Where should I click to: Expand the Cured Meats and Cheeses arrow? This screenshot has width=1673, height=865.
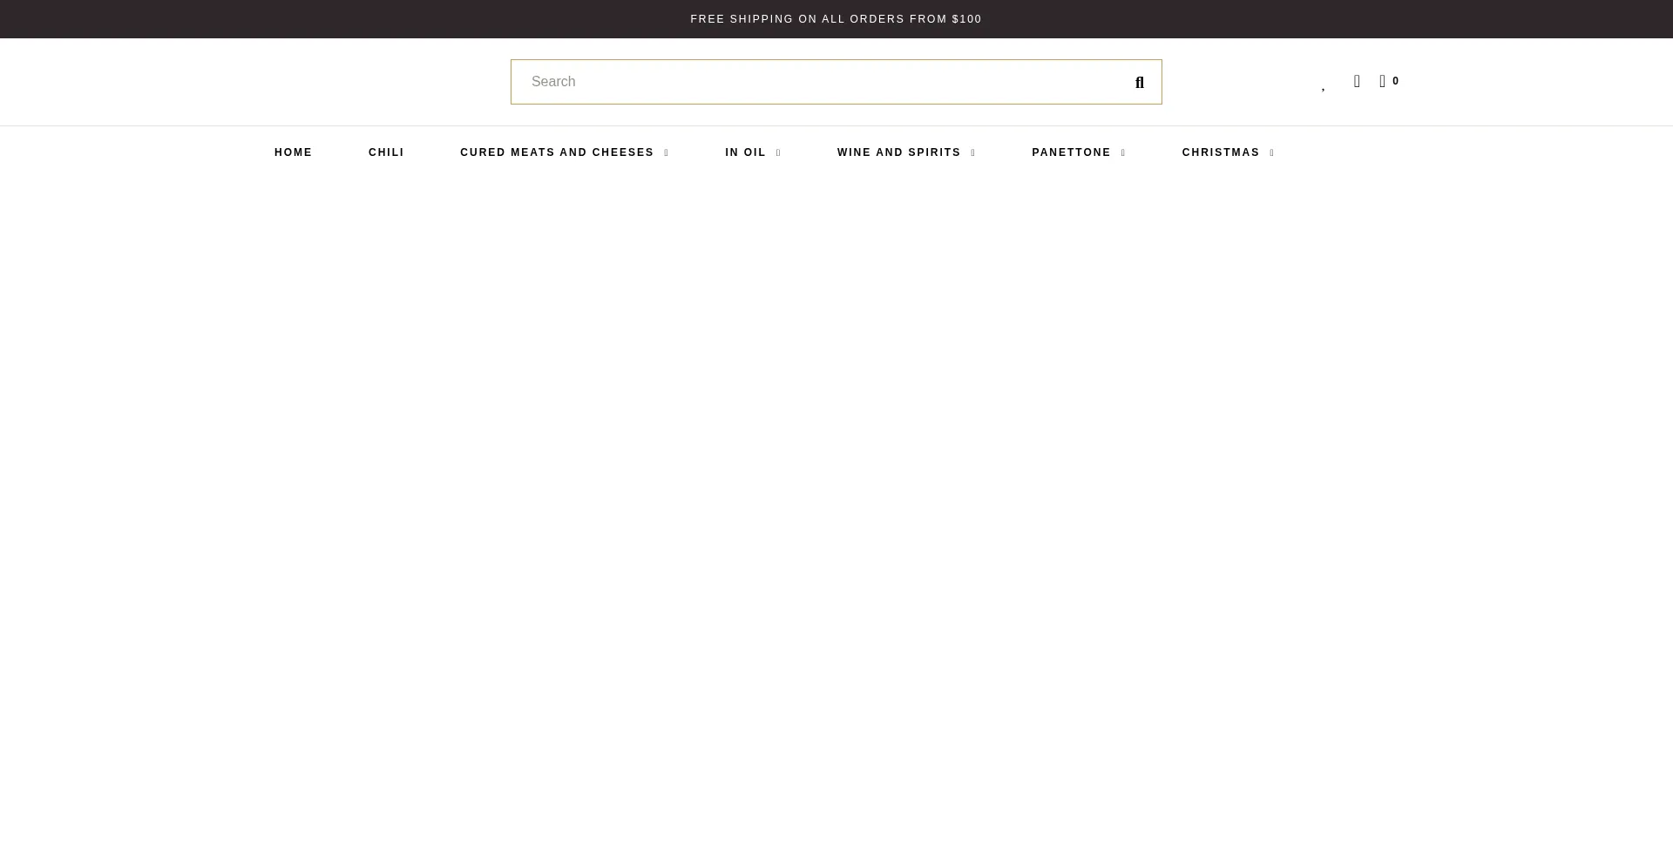(x=667, y=153)
